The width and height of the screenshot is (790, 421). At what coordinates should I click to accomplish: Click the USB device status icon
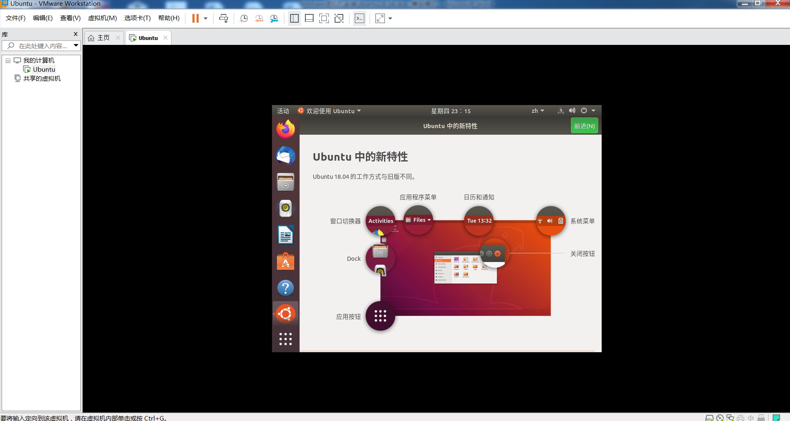(x=761, y=418)
